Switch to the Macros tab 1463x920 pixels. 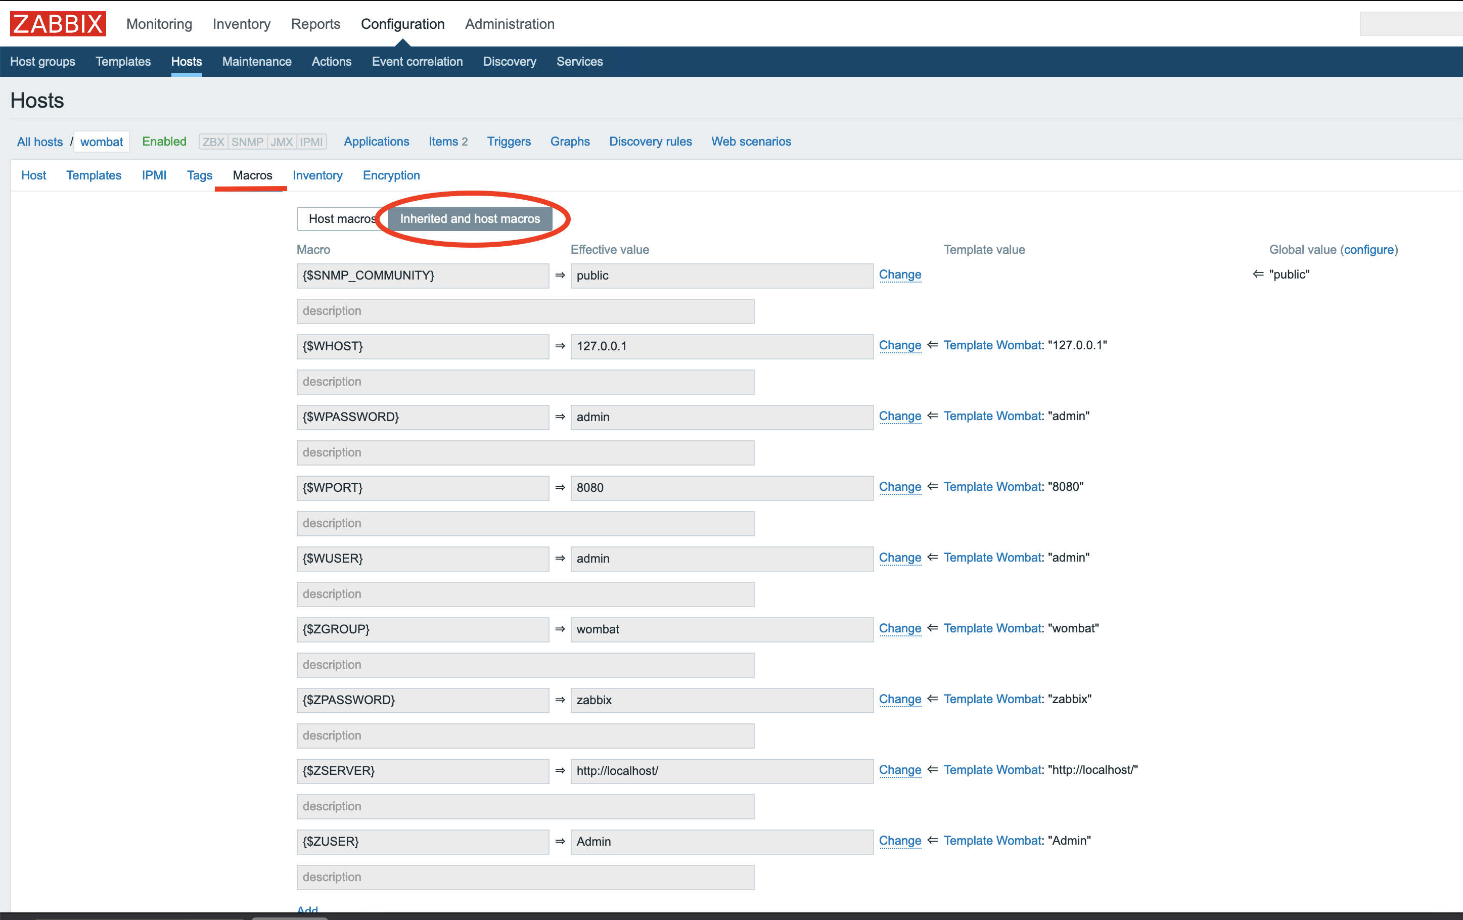pos(253,175)
